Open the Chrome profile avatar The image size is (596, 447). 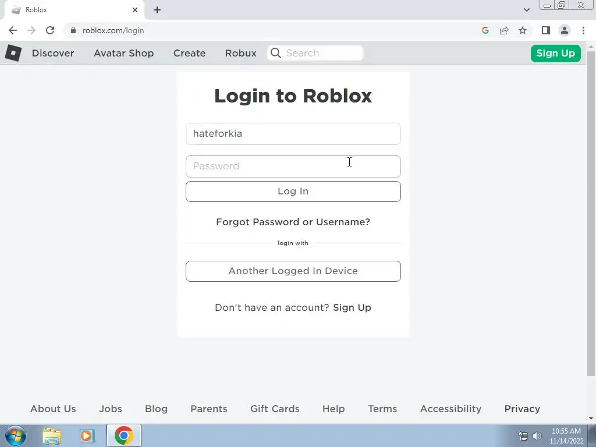point(565,30)
